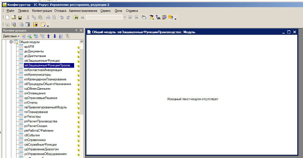Launch 1C:Enterprise with the 1C play icon

point(43,24)
